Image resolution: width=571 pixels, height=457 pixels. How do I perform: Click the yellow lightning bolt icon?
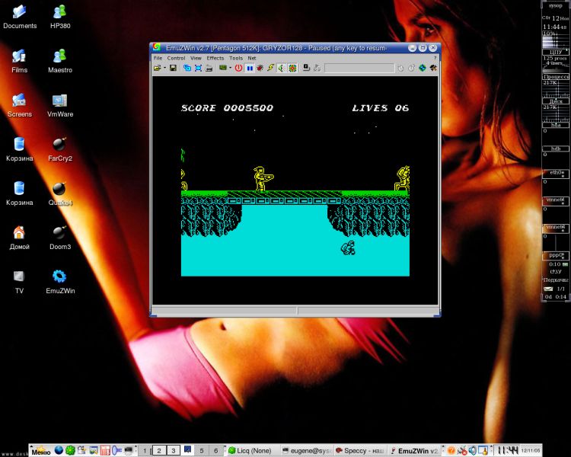pyautogui.click(x=270, y=68)
